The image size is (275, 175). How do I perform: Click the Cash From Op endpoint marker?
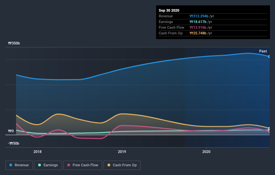[x=269, y=129]
